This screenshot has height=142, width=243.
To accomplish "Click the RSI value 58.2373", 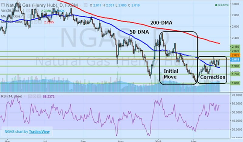I will coord(49,97).
